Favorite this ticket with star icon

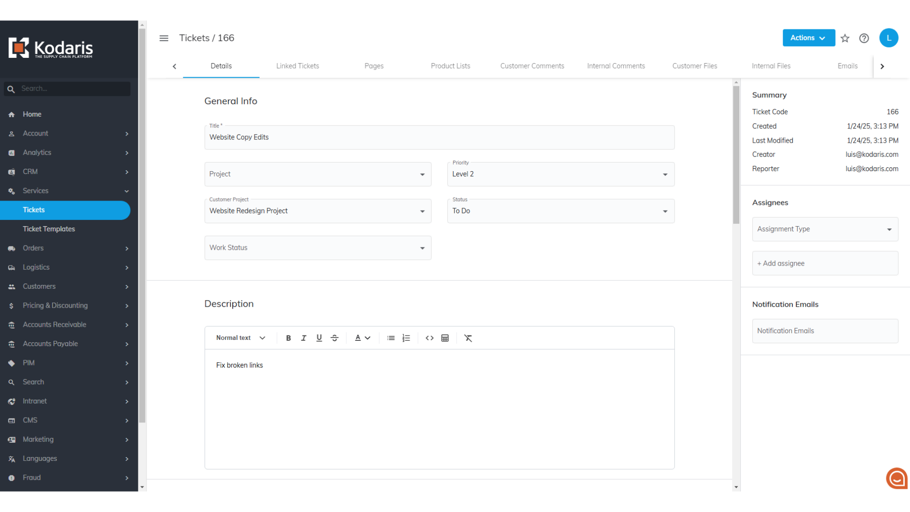pyautogui.click(x=845, y=38)
